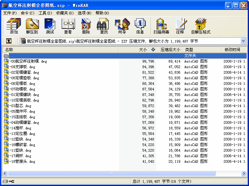249x186 pixels.
Task: Sort by 压缩后大小 column header
Action: point(170,50)
